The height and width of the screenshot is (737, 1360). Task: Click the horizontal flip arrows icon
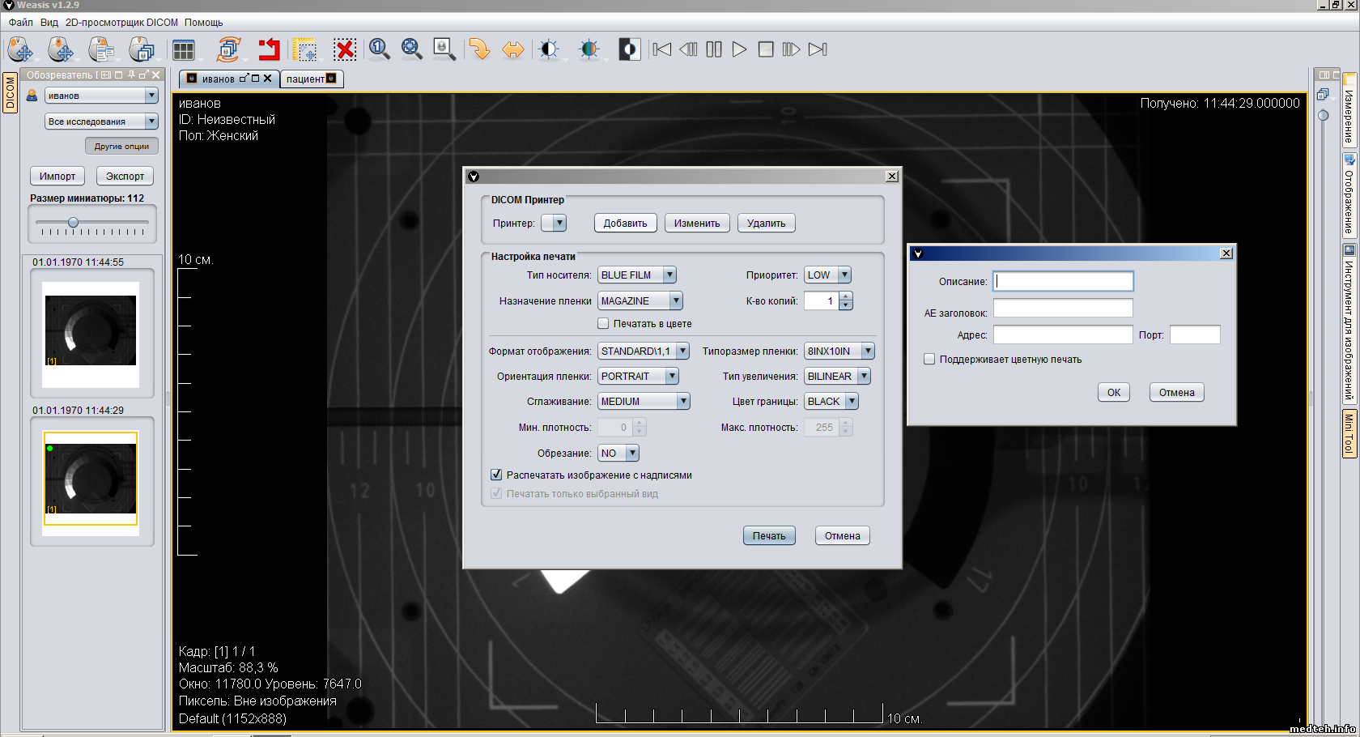pos(513,50)
